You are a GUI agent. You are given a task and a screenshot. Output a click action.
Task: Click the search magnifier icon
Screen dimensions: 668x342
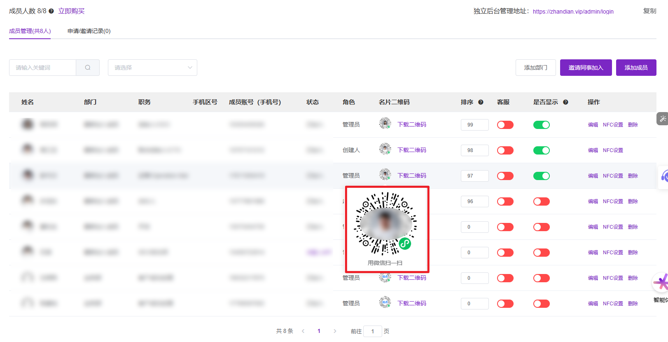pyautogui.click(x=88, y=68)
